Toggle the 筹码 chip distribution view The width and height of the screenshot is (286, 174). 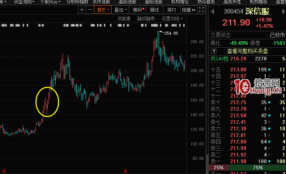click(x=138, y=10)
